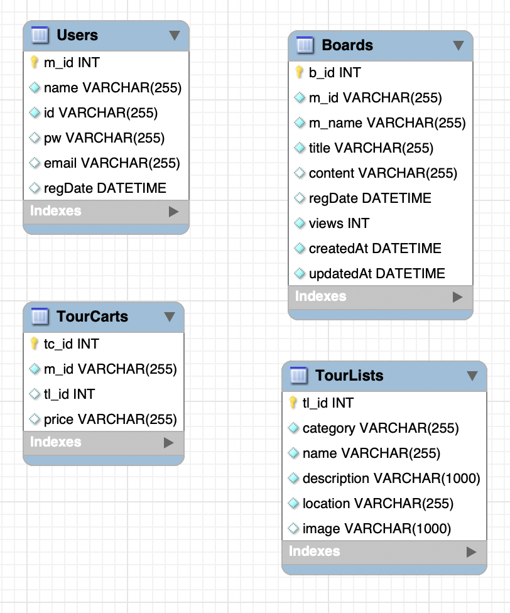
Task: Click the Boards table header icon
Action: coord(305,45)
